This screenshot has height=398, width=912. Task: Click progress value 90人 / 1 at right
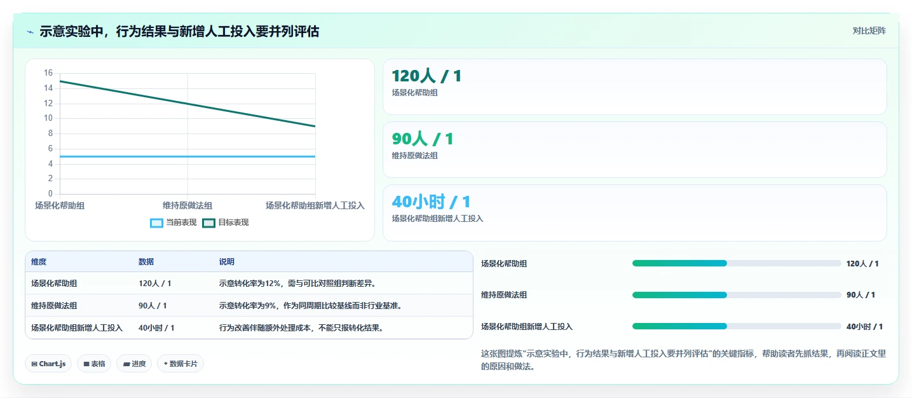pyautogui.click(x=861, y=295)
